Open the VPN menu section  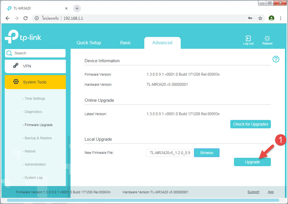tap(35, 66)
